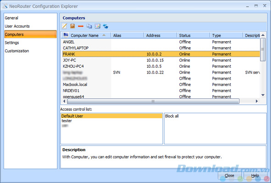Sort by the Computer Name column header

pyautogui.click(x=86, y=35)
